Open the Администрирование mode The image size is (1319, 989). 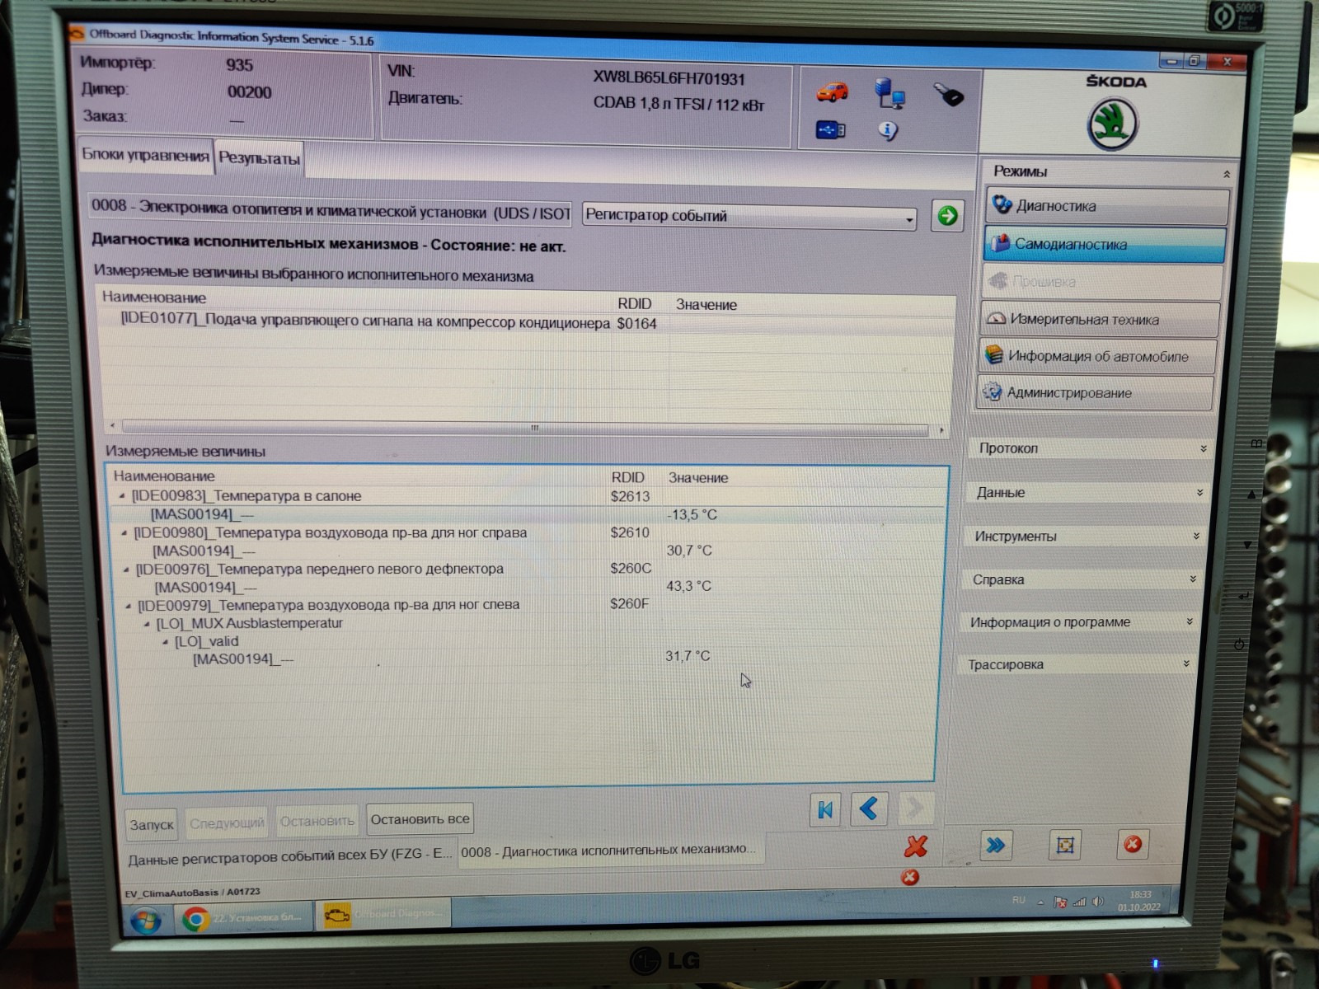[1096, 393]
